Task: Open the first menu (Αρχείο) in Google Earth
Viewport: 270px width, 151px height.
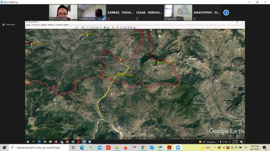Action: click(28, 25)
